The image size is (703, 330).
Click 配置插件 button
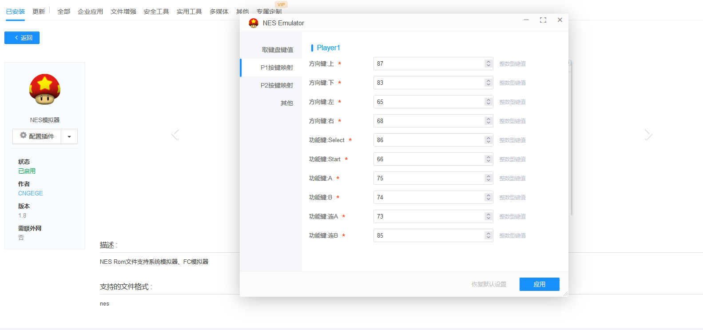[37, 136]
